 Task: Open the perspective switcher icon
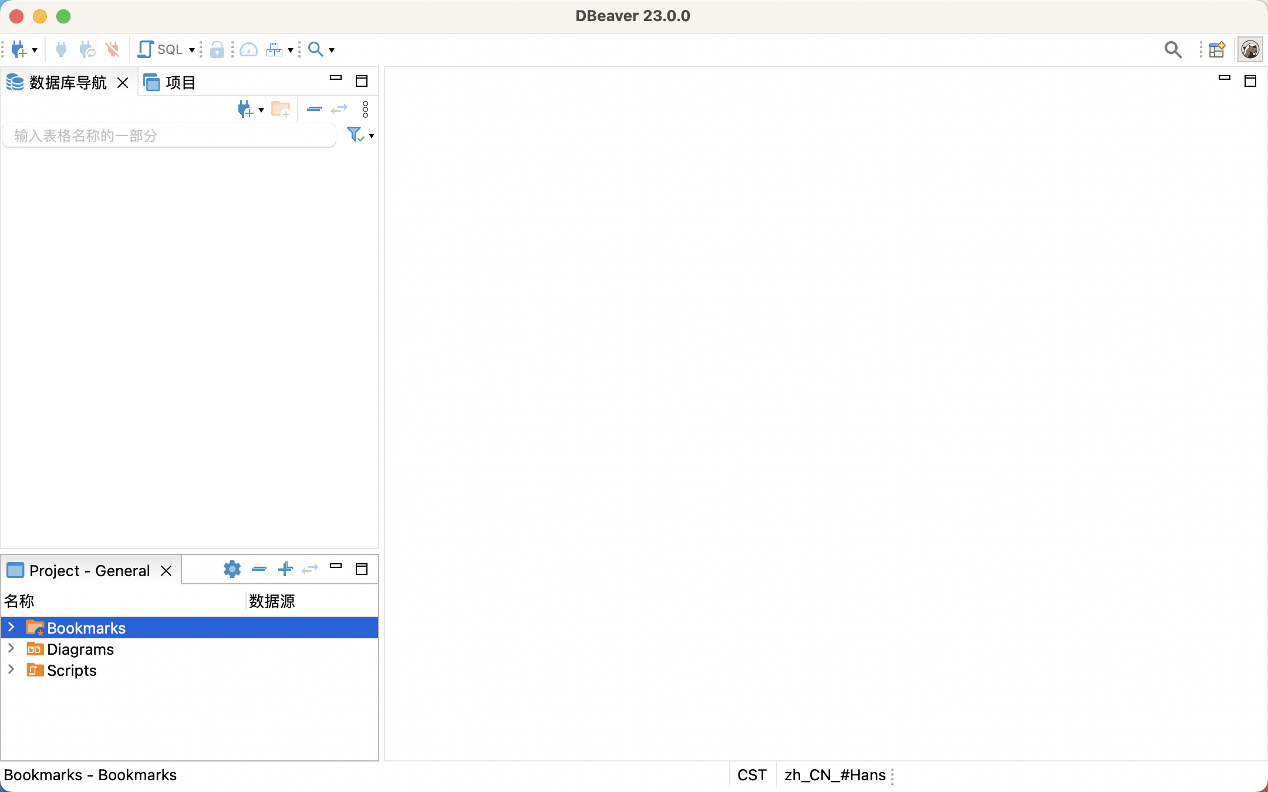(1218, 49)
